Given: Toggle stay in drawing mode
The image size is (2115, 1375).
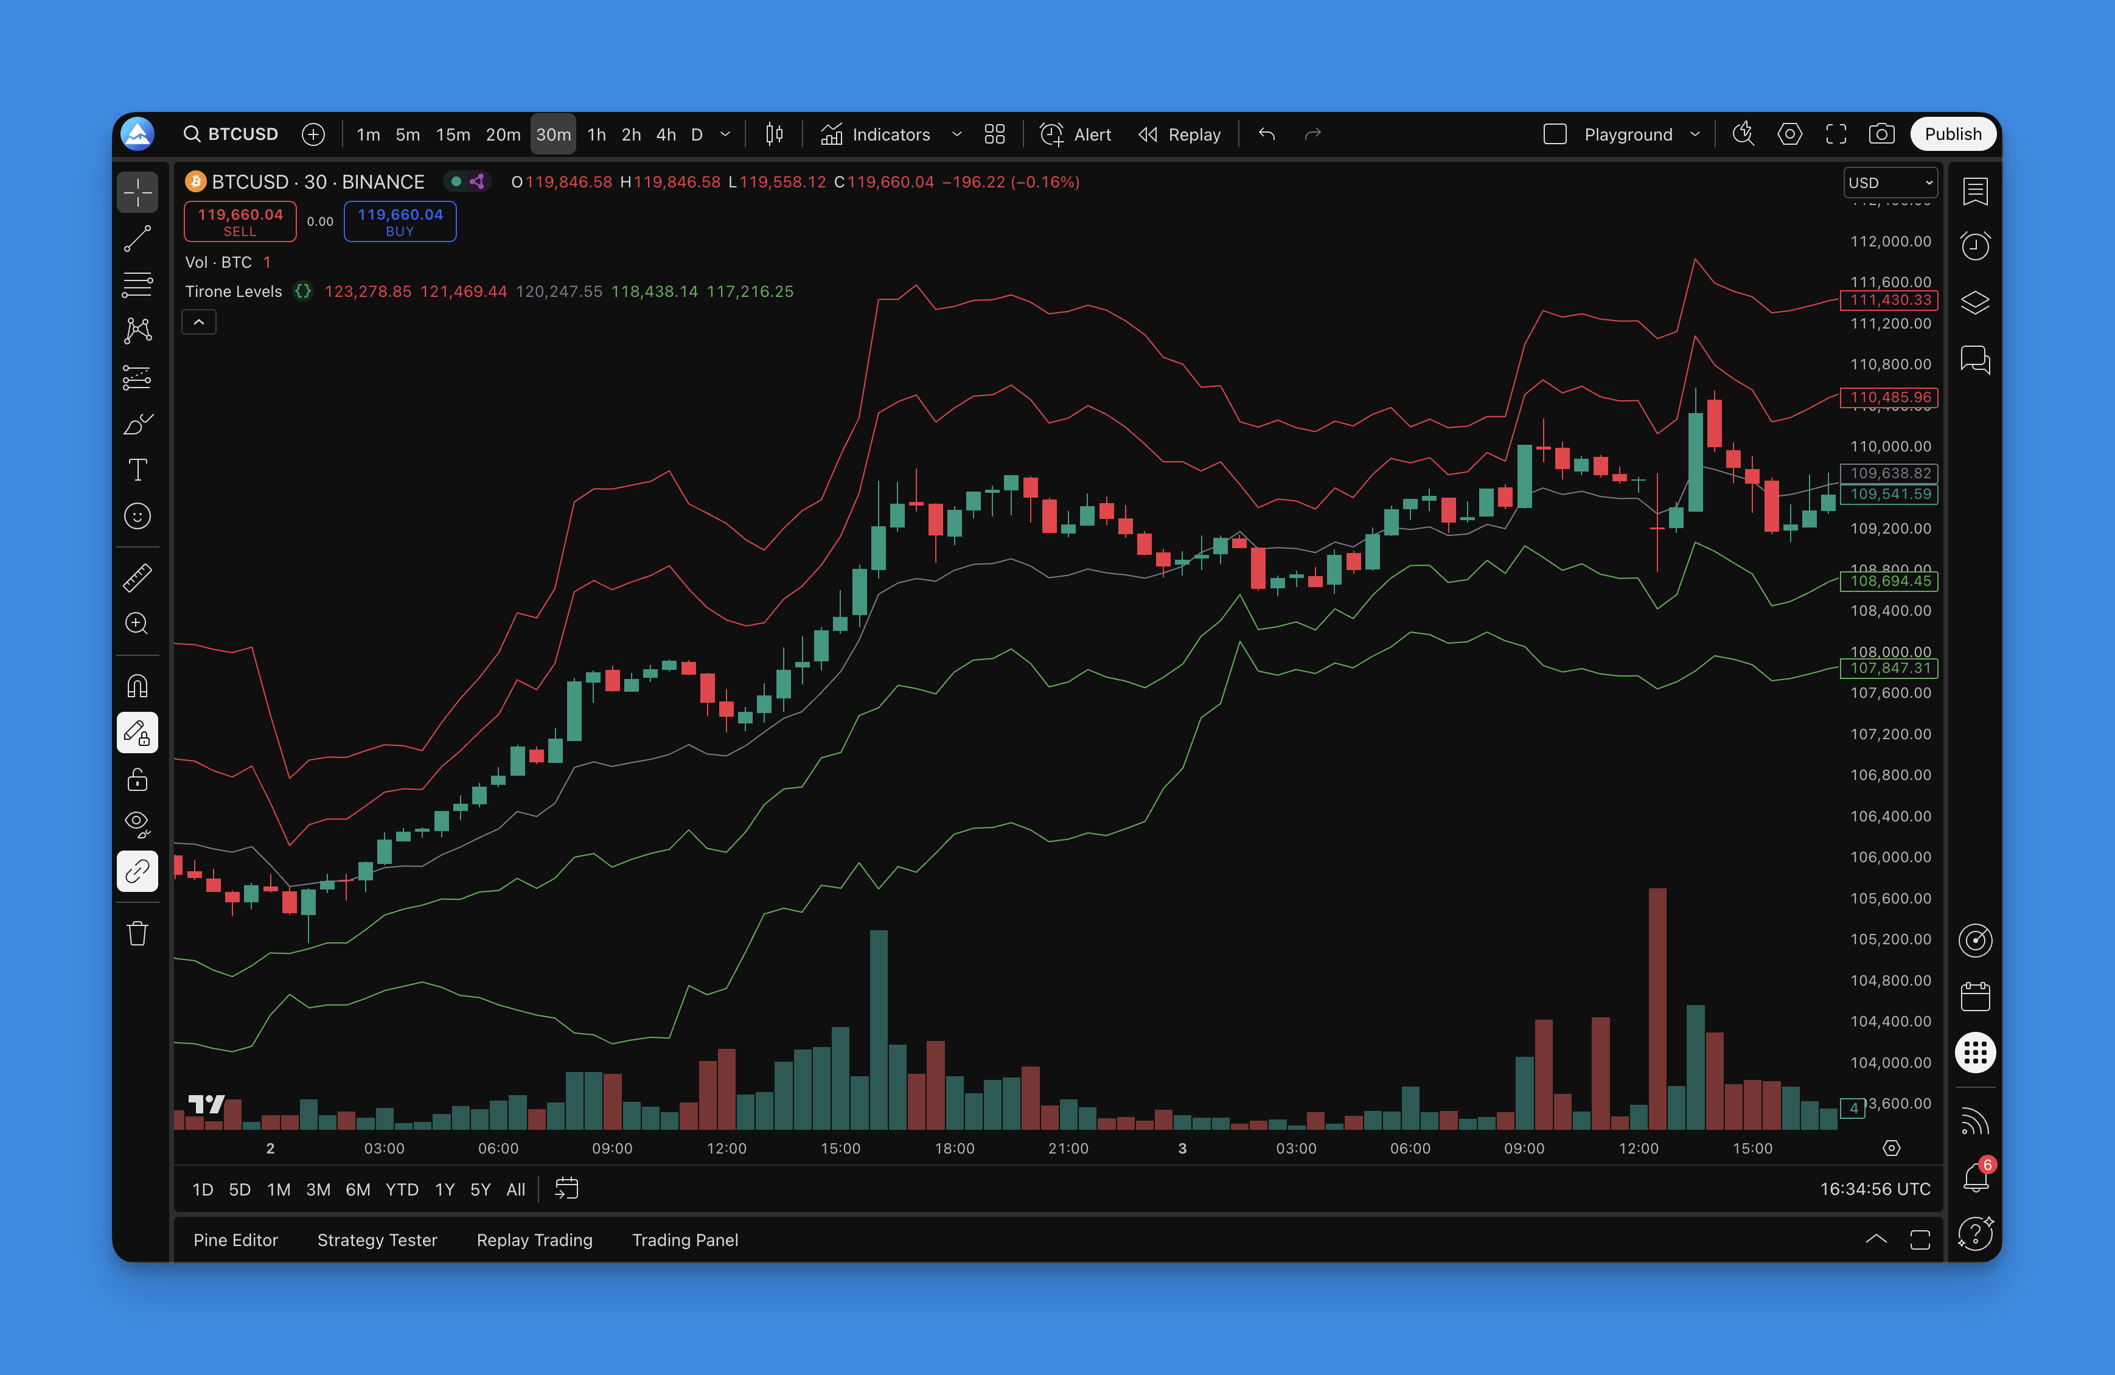Looking at the screenshot, I should (x=137, y=733).
